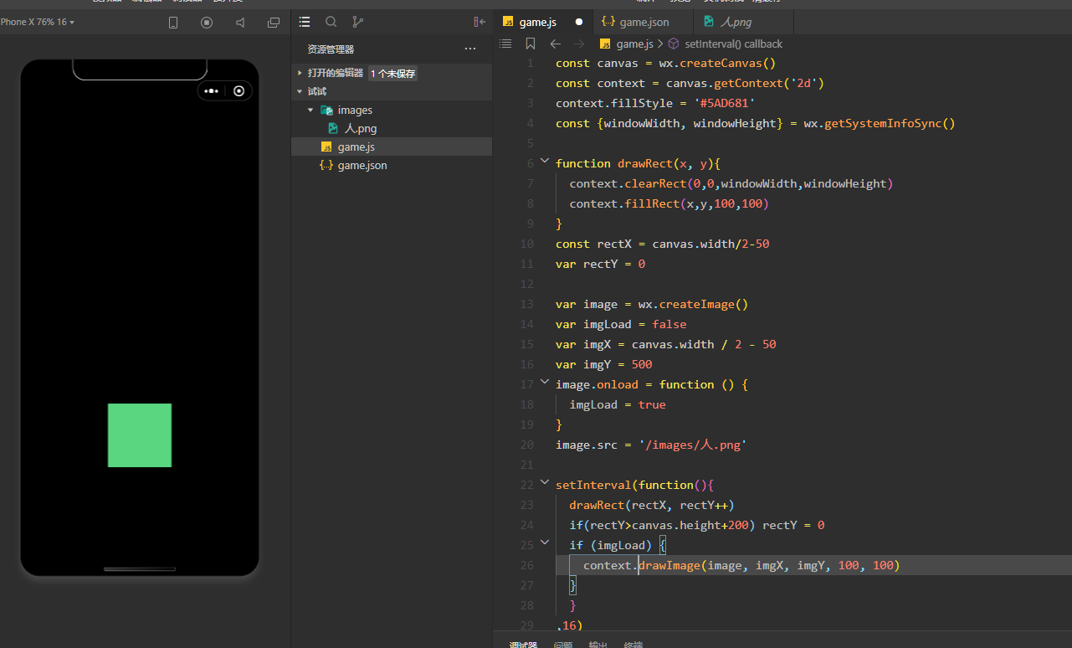The height and width of the screenshot is (648, 1072).
Task: Open the 调试器 panel tab
Action: coord(523,645)
